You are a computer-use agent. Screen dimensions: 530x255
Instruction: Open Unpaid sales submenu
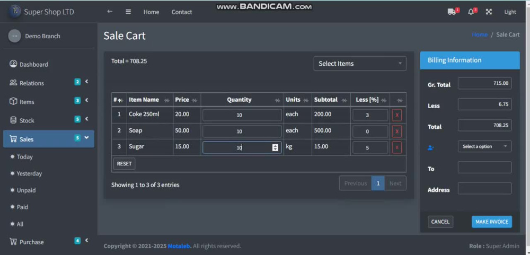(26, 190)
